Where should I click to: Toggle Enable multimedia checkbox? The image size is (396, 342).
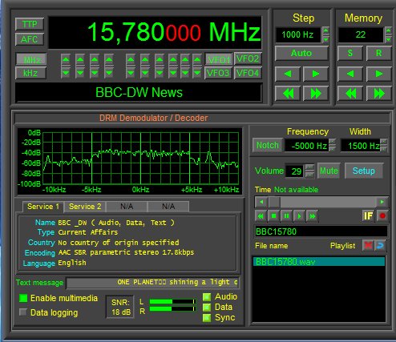click(23, 298)
